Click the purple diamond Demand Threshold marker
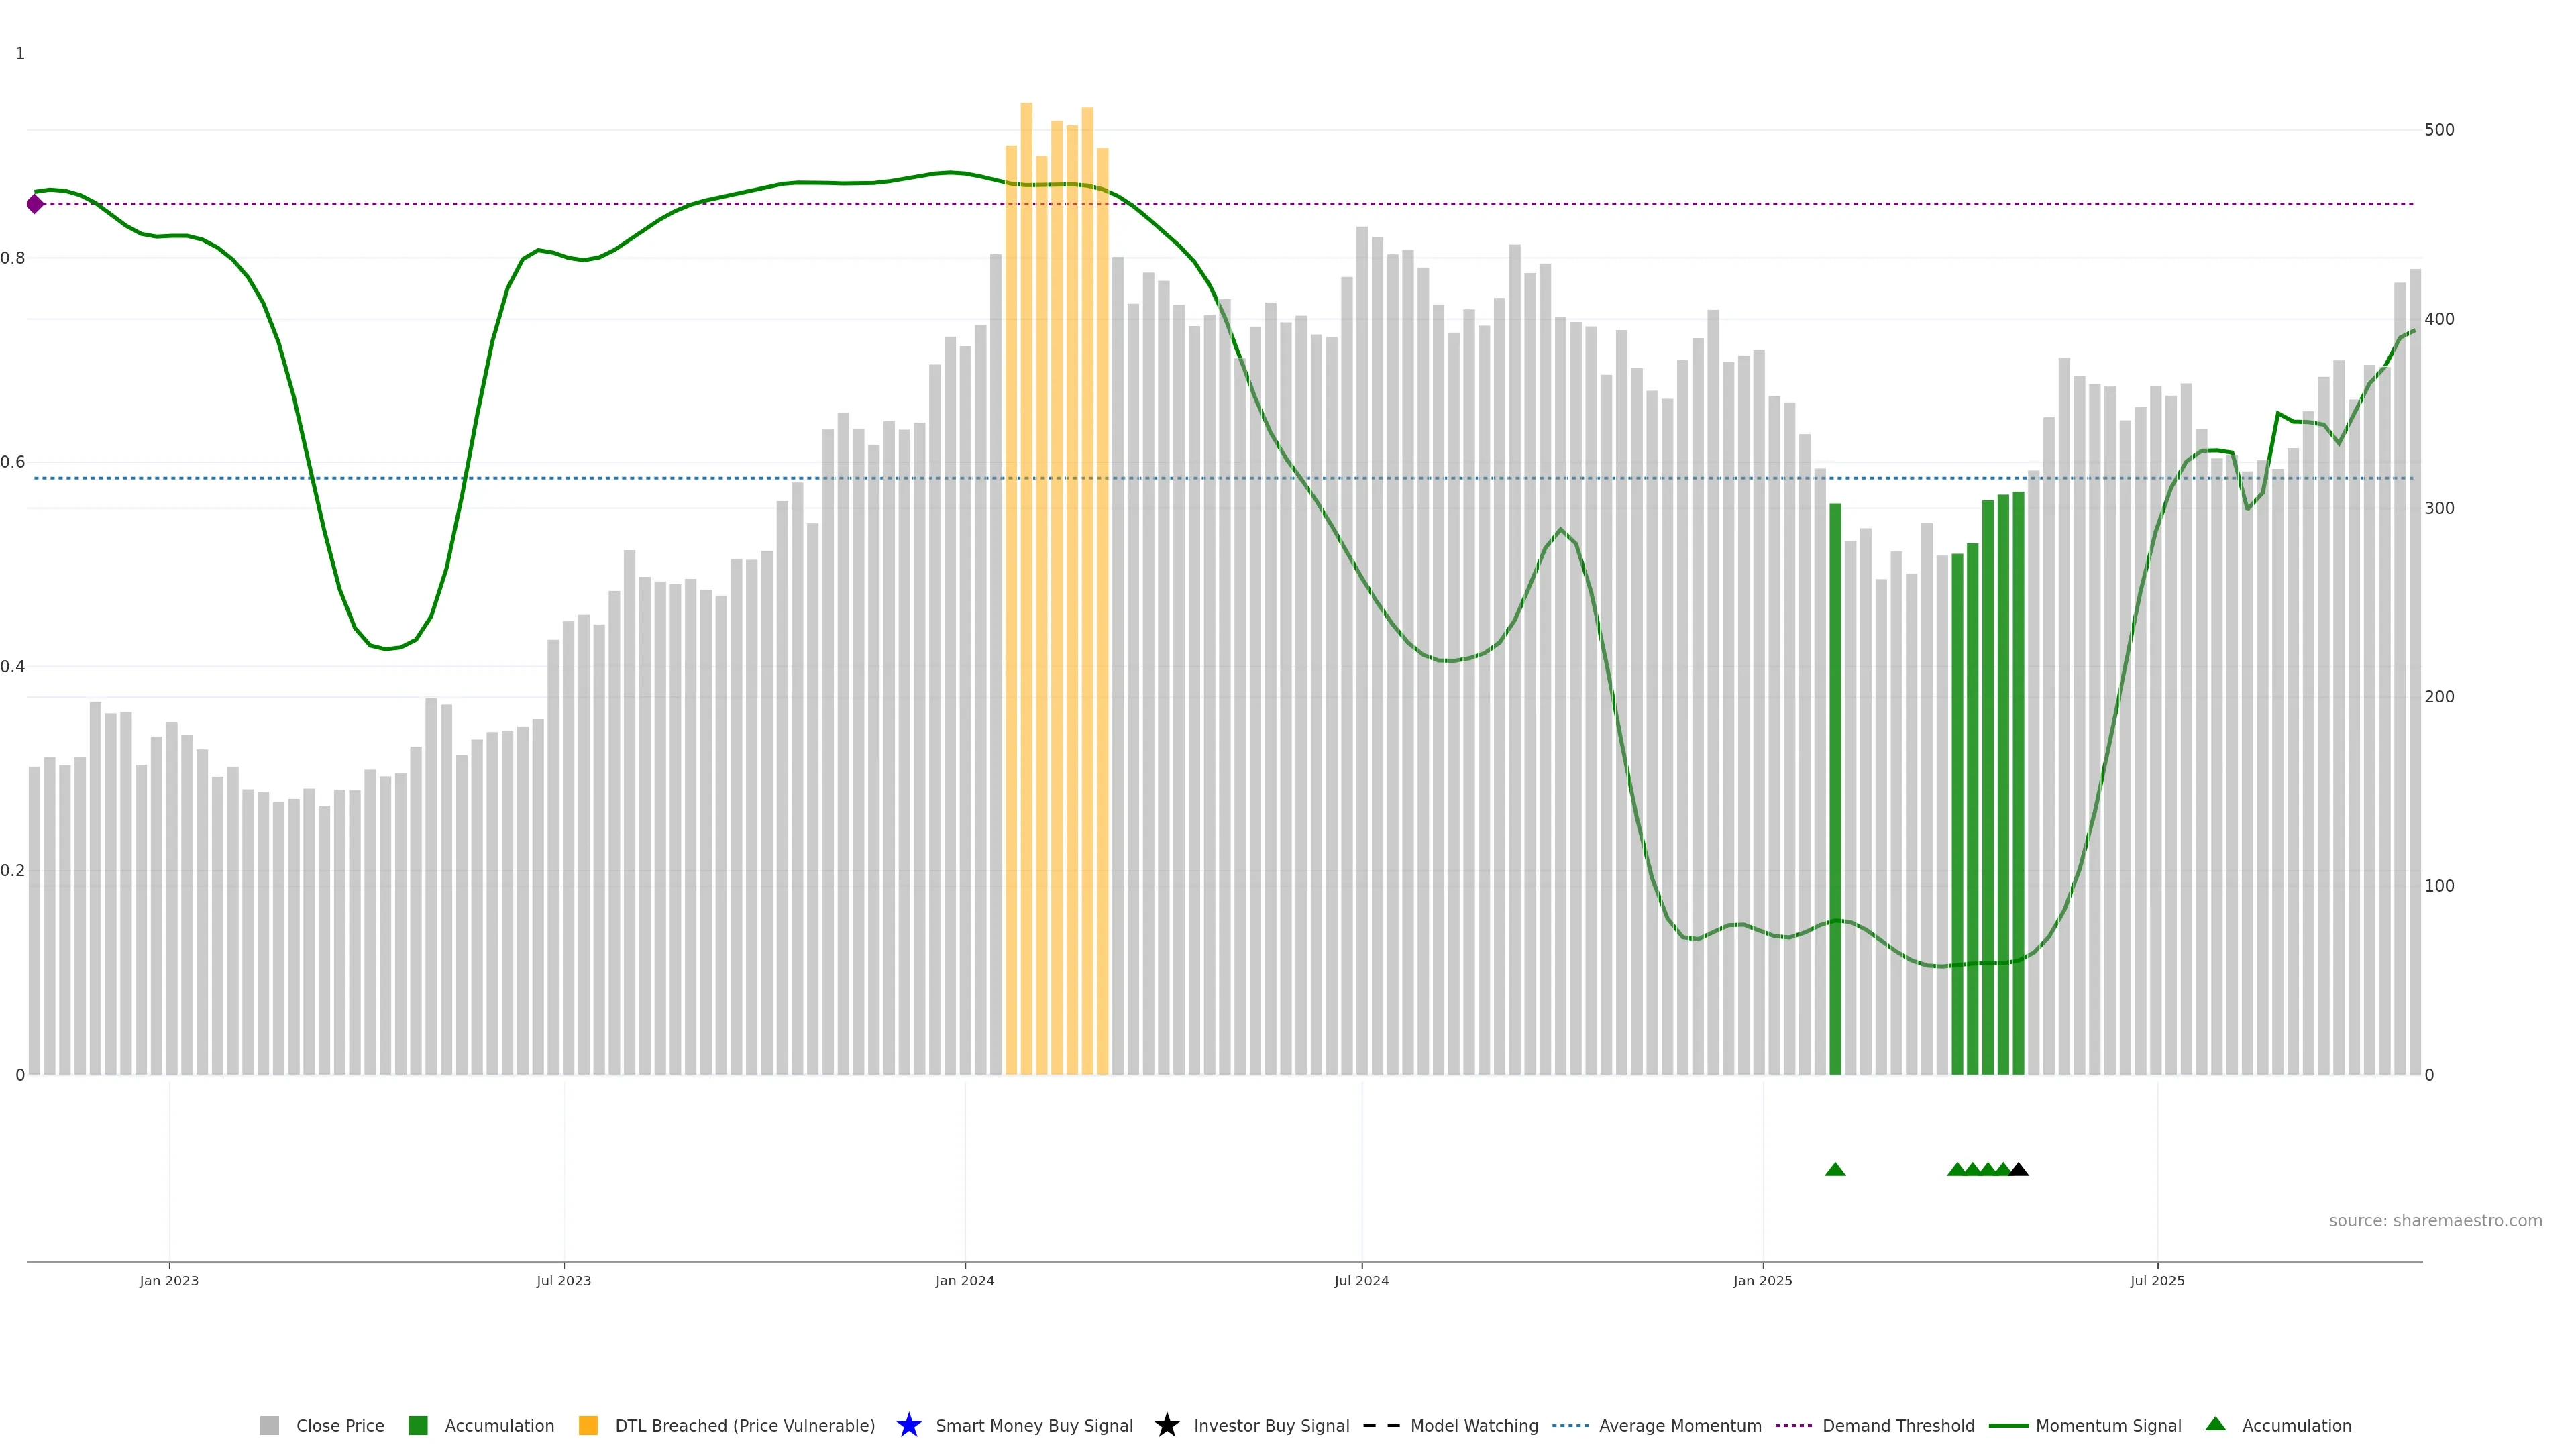Image resolution: width=2576 pixels, height=1449 pixels. tap(35, 204)
